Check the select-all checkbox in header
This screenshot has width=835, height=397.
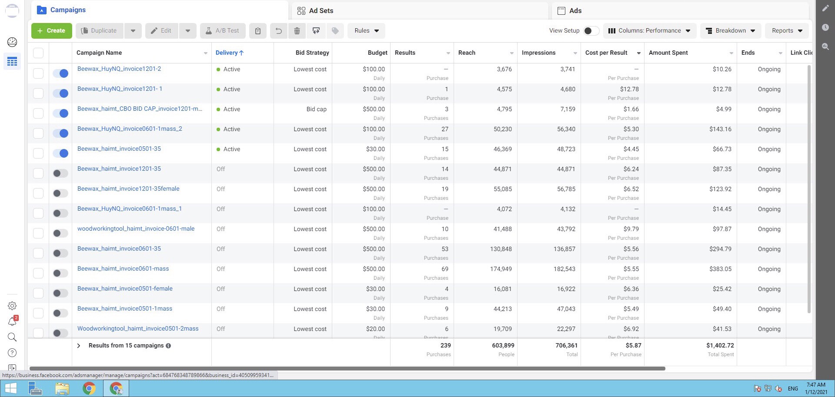pyautogui.click(x=38, y=53)
